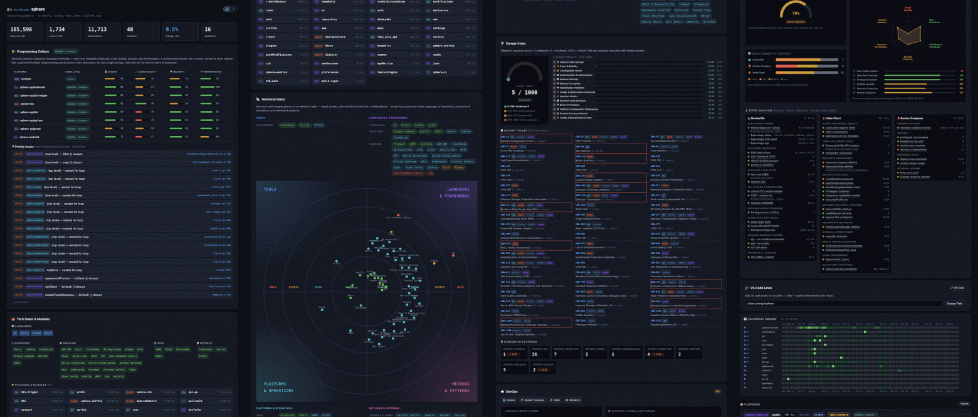Open DevFeatureToggleRepository.kt file link
Viewport: 978px width, 417px height.
point(209,154)
